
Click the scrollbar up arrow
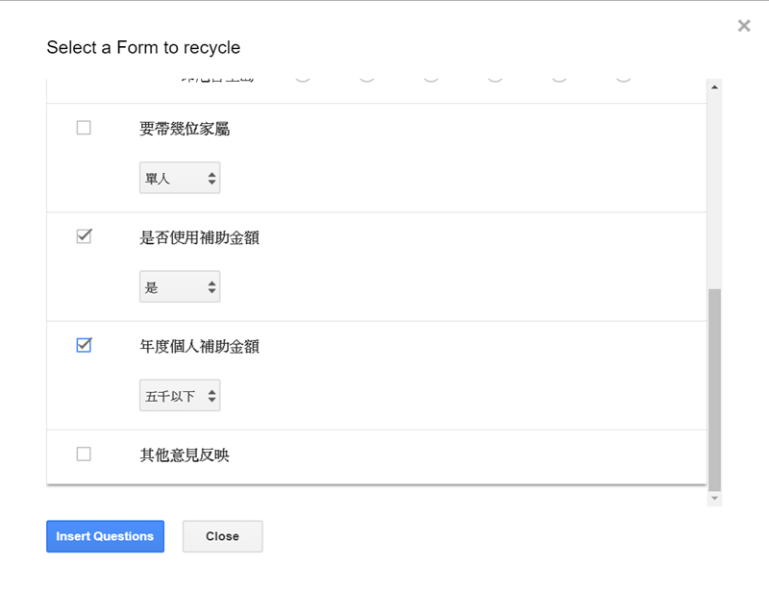coord(713,87)
